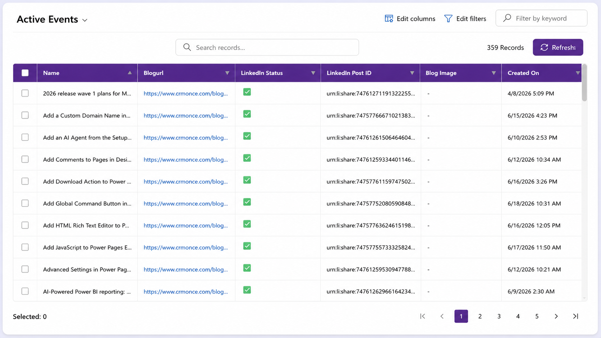Click the Refresh button

point(558,47)
